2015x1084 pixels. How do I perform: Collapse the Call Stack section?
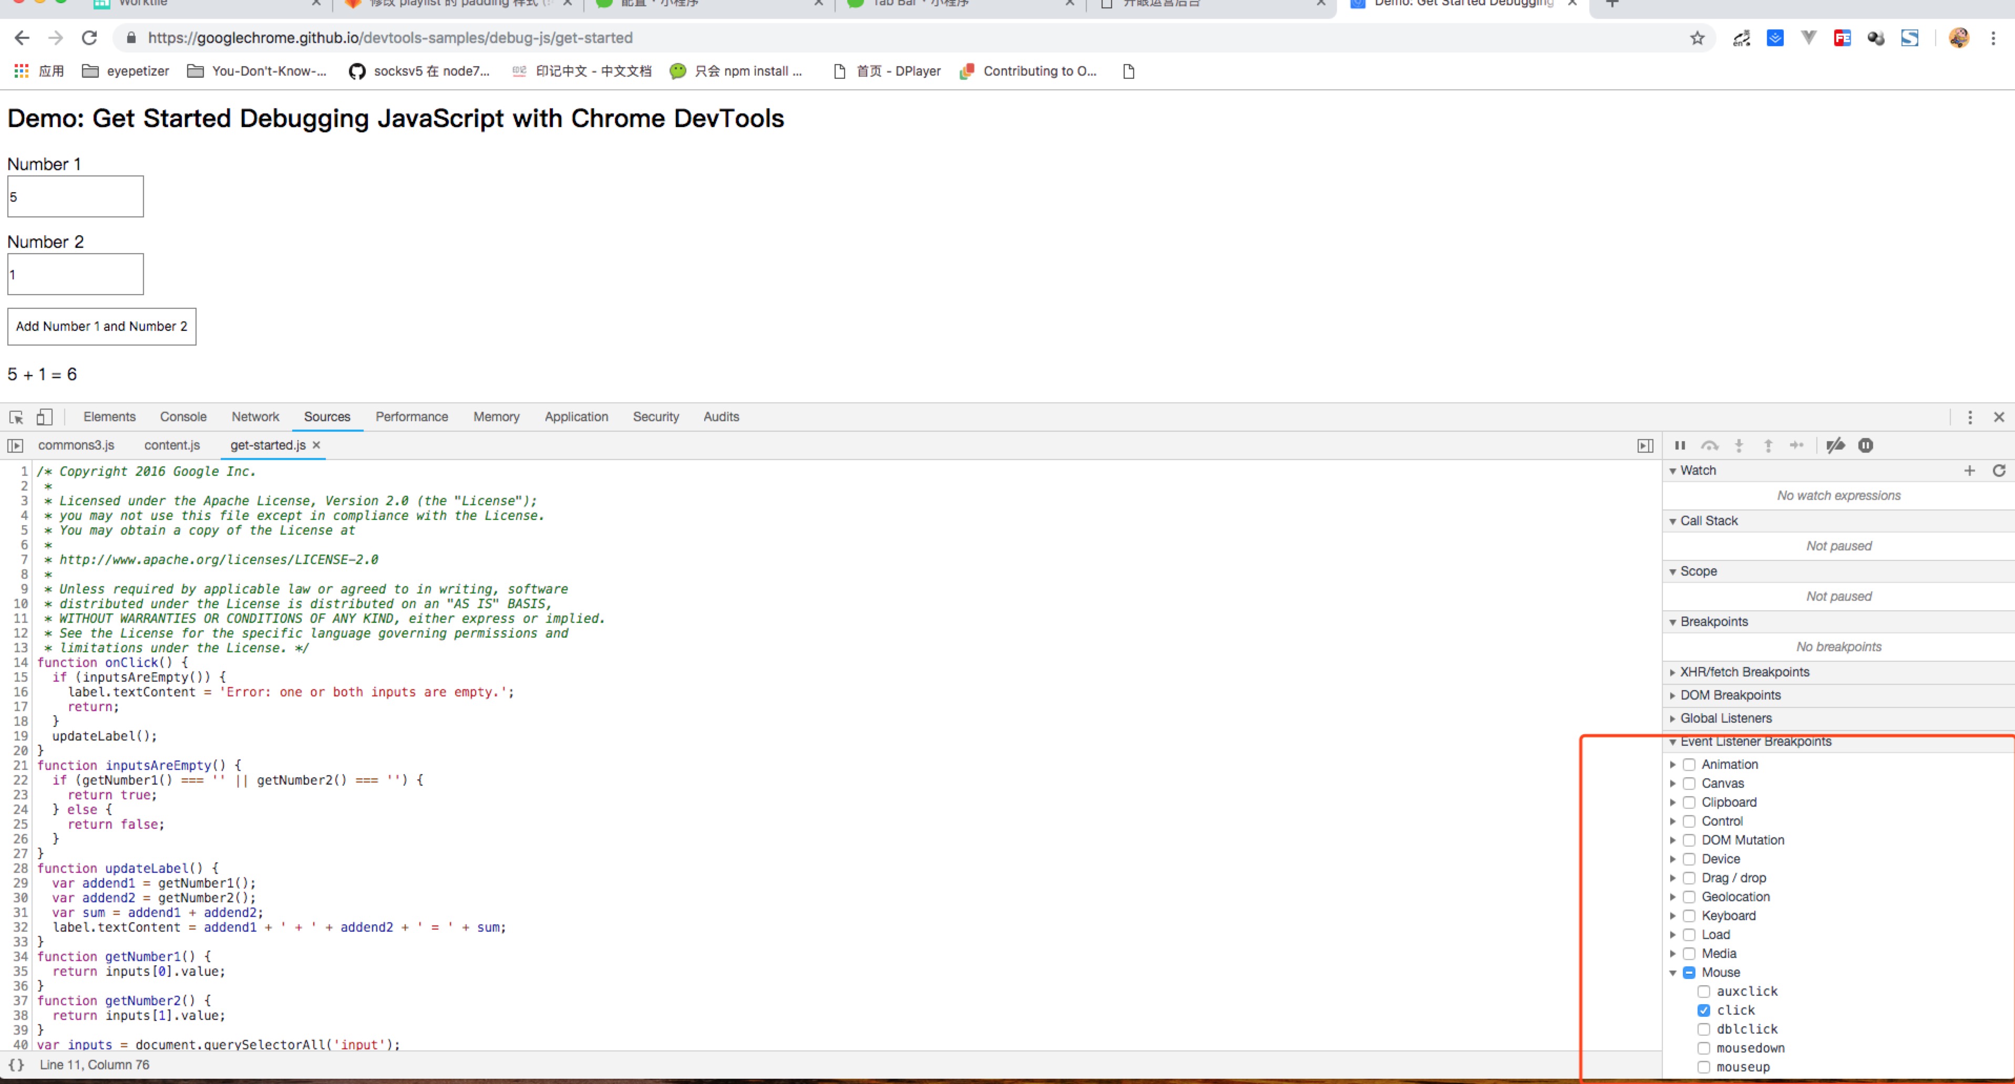click(x=1673, y=522)
